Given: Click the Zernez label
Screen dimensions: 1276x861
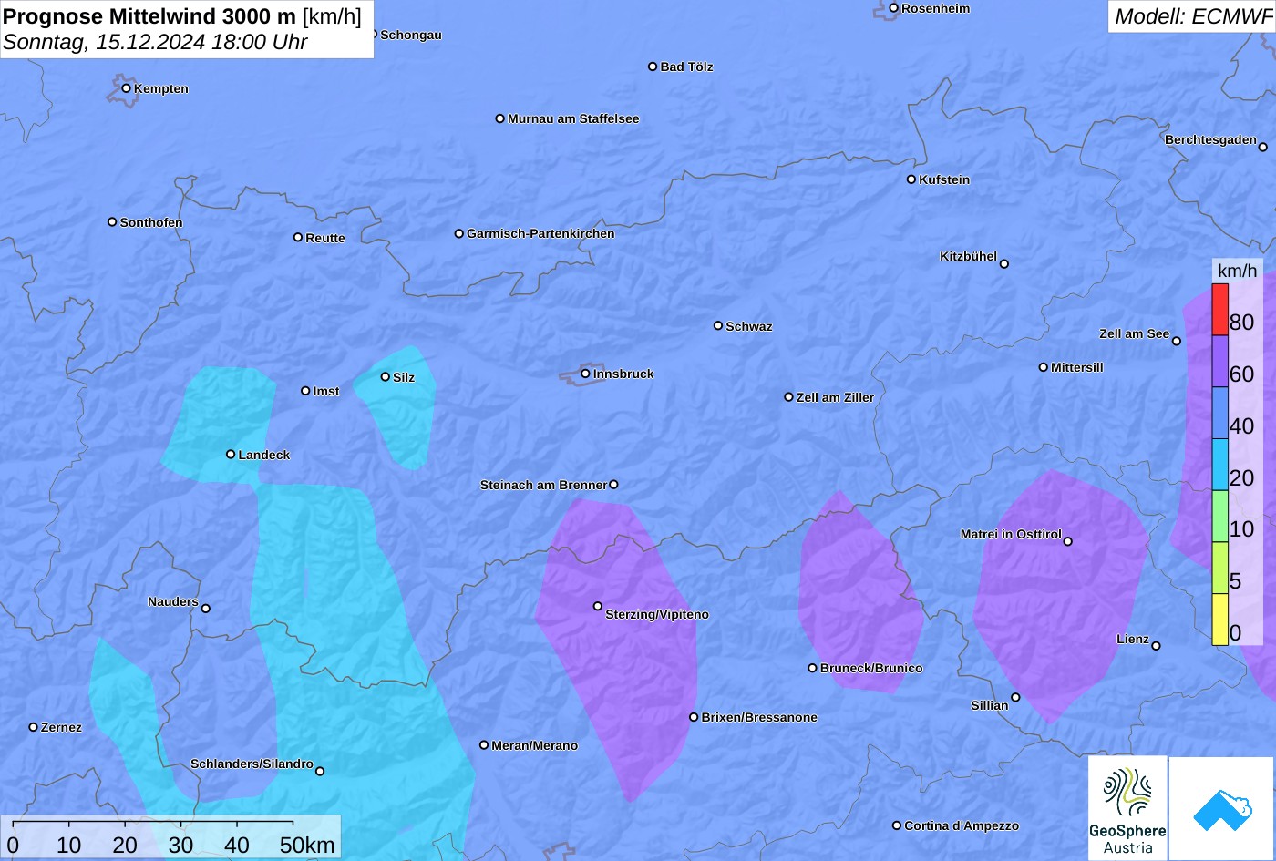Looking at the screenshot, I should [x=61, y=727].
